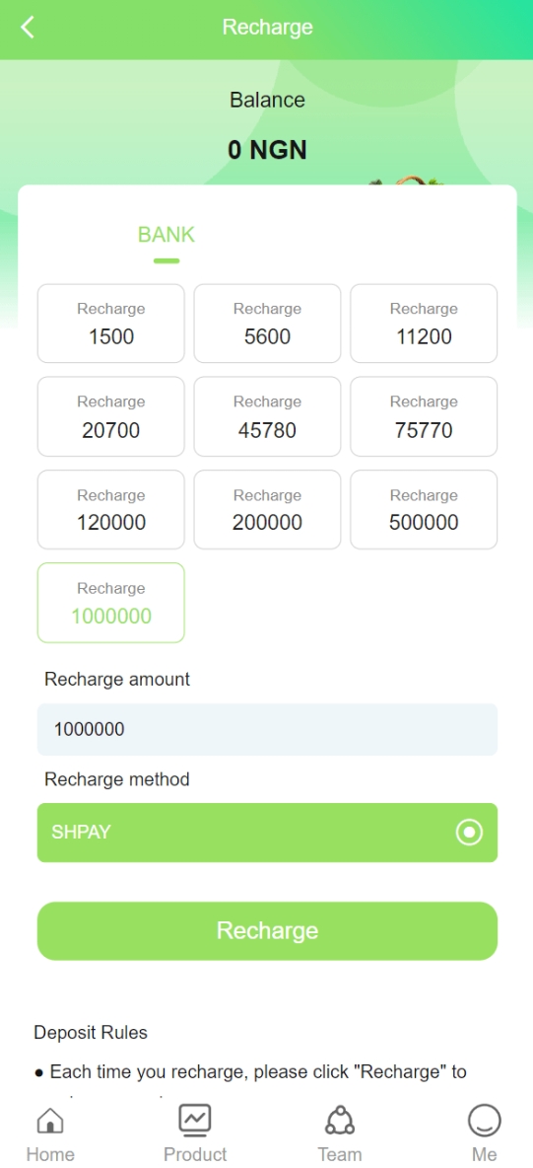
Task: Tap the back arrow icon
Action: (x=28, y=28)
